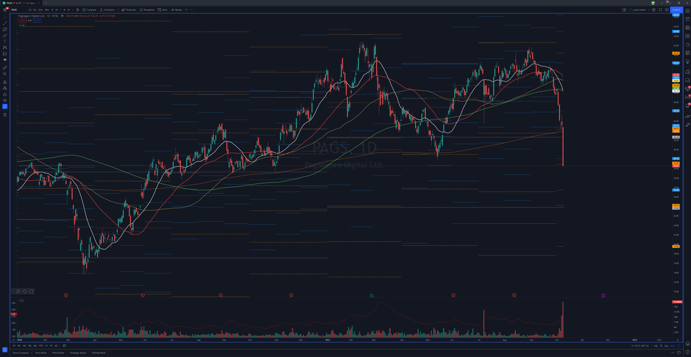Screen dimensions: 691x357
Task: Select the ruler measure tool
Action: tap(5, 68)
